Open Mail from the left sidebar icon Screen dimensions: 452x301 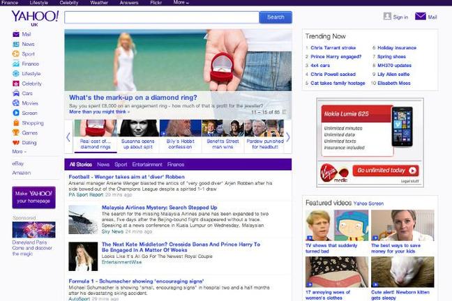16,34
